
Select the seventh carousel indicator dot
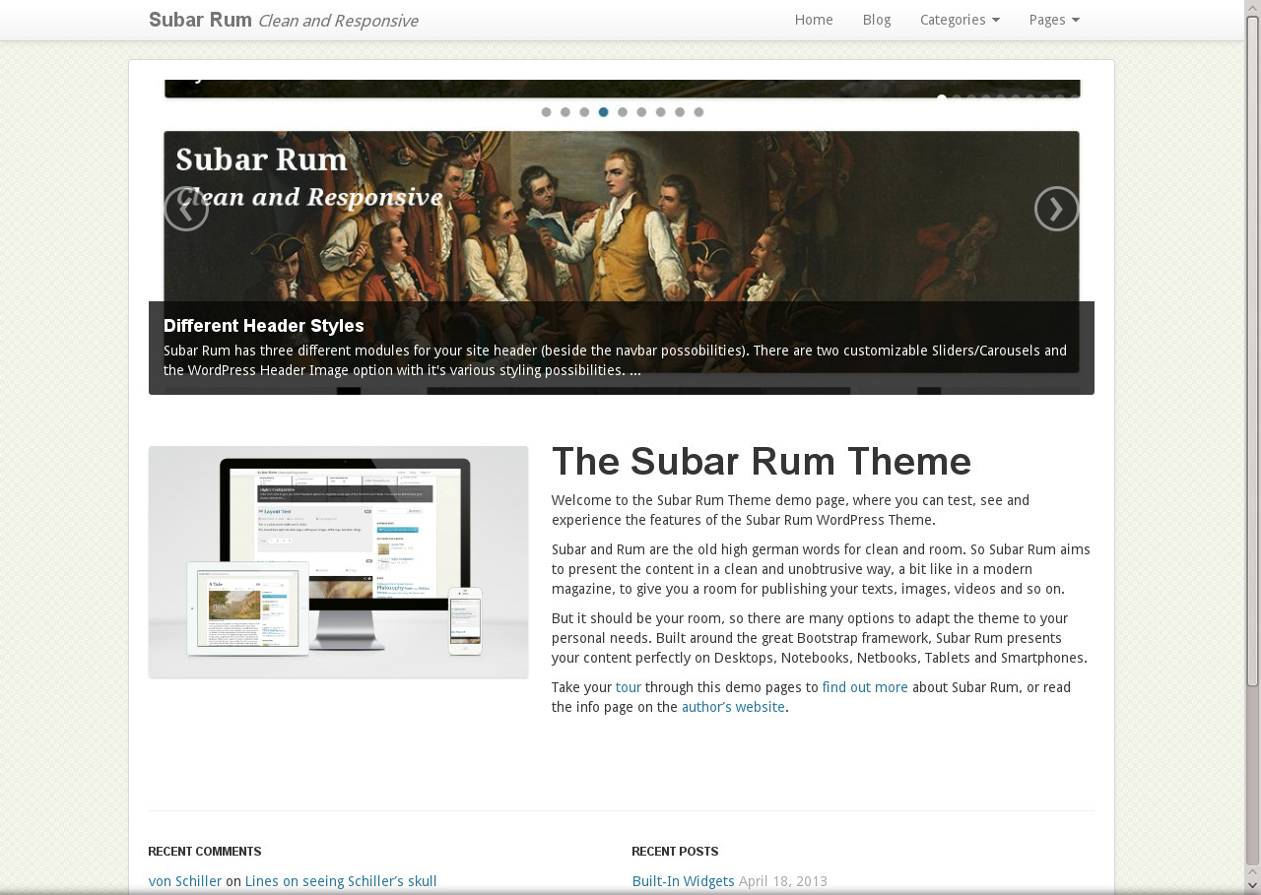pos(661,112)
